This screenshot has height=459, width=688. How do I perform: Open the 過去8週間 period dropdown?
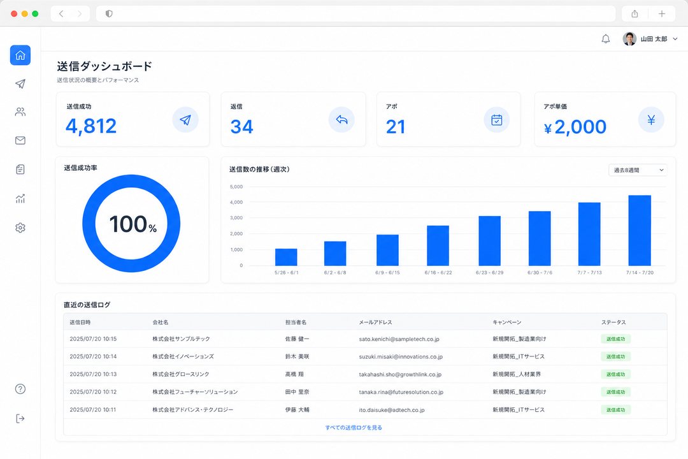click(638, 170)
